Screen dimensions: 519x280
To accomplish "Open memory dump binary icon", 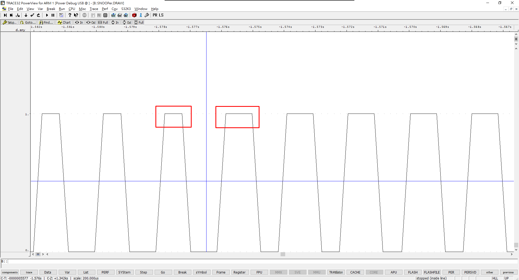I will pyautogui.click(x=99, y=15).
